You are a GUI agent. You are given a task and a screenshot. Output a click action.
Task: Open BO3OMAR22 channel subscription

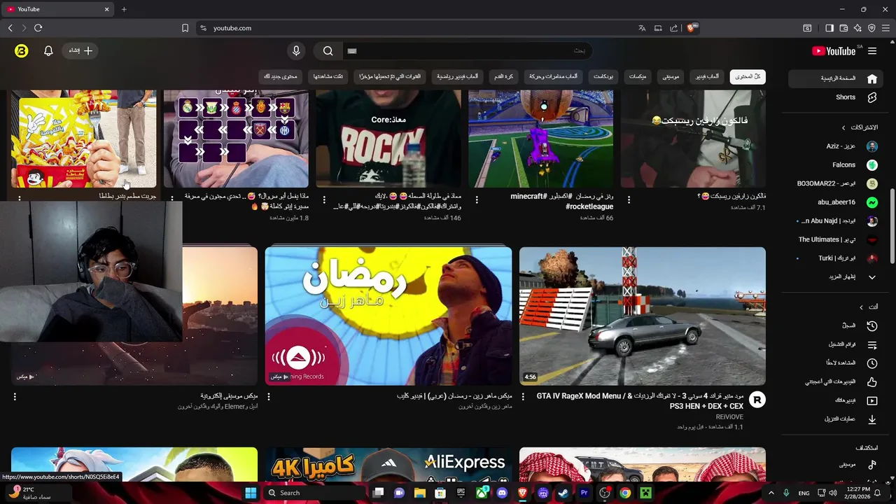[x=837, y=183]
